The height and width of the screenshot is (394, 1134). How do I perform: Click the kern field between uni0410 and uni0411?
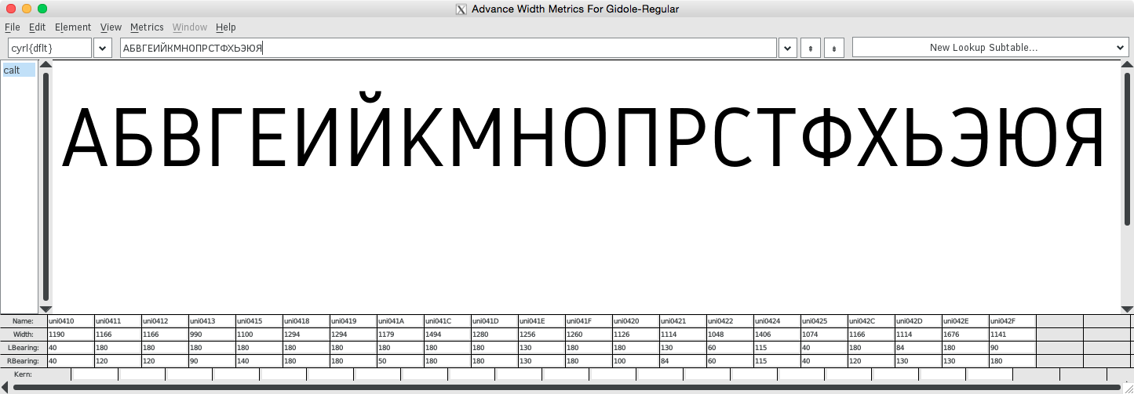[x=94, y=374]
